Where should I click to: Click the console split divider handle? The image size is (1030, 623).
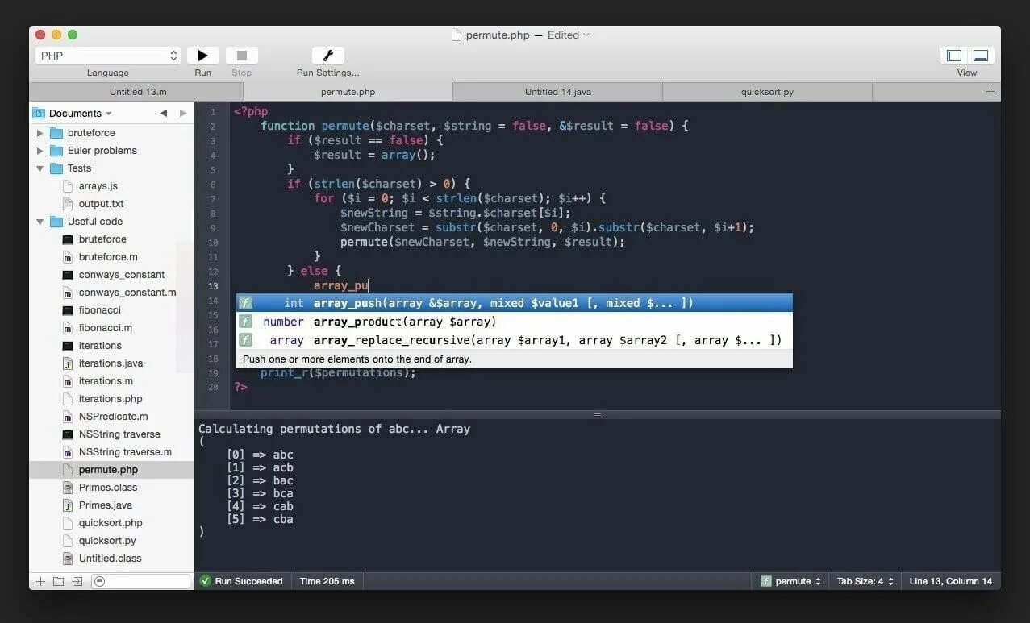tap(598, 414)
